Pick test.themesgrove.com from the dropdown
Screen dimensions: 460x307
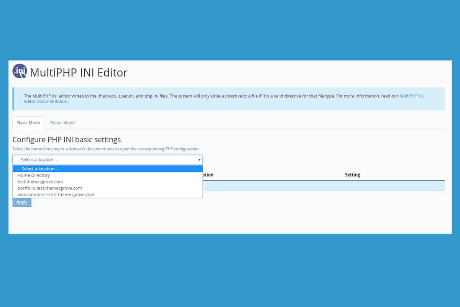click(40, 182)
